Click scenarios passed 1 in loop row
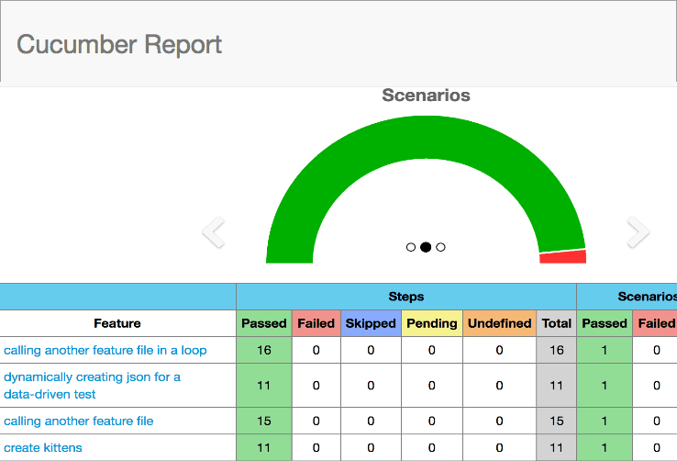Screen dimensions: 677x461 [x=605, y=350]
